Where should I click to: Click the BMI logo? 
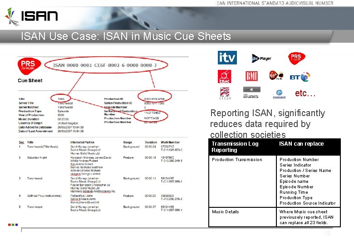point(251,76)
